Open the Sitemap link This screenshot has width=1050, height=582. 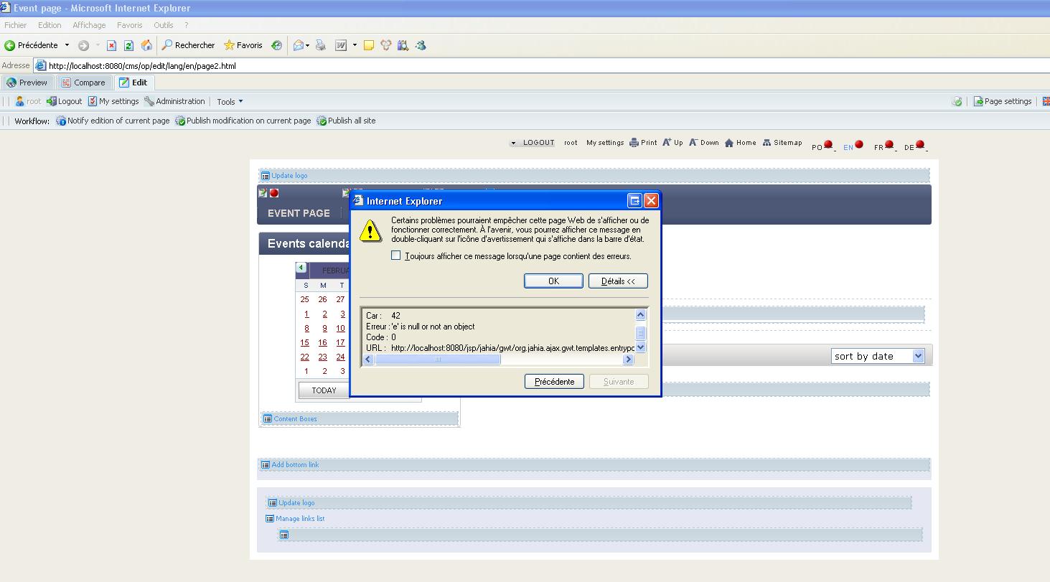tap(782, 143)
